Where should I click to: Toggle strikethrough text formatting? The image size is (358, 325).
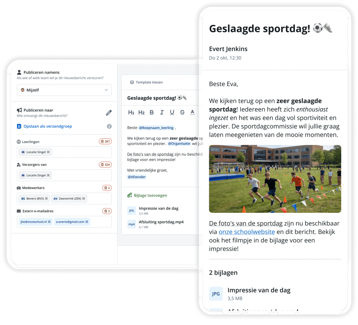tap(182, 112)
